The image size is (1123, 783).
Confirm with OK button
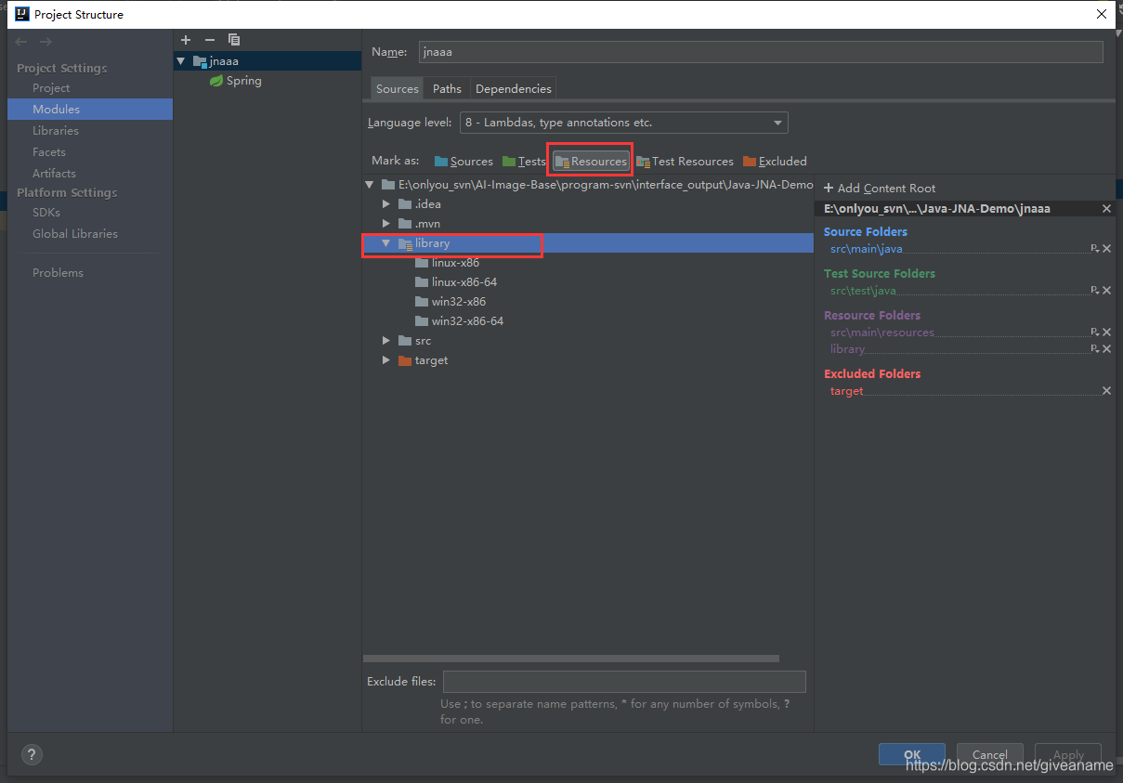click(912, 754)
